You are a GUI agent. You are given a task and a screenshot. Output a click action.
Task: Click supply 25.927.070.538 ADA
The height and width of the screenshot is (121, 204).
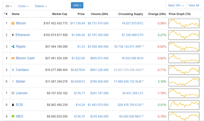point(127,70)
